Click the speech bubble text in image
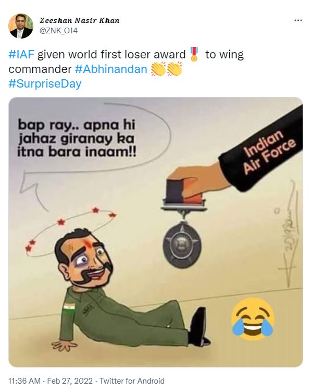Viewport: 311px width, 392px height. (77, 138)
